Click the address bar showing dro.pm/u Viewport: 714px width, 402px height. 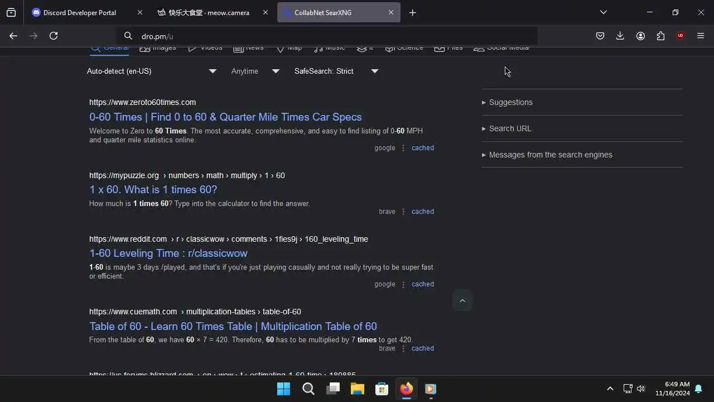pyautogui.click(x=327, y=36)
